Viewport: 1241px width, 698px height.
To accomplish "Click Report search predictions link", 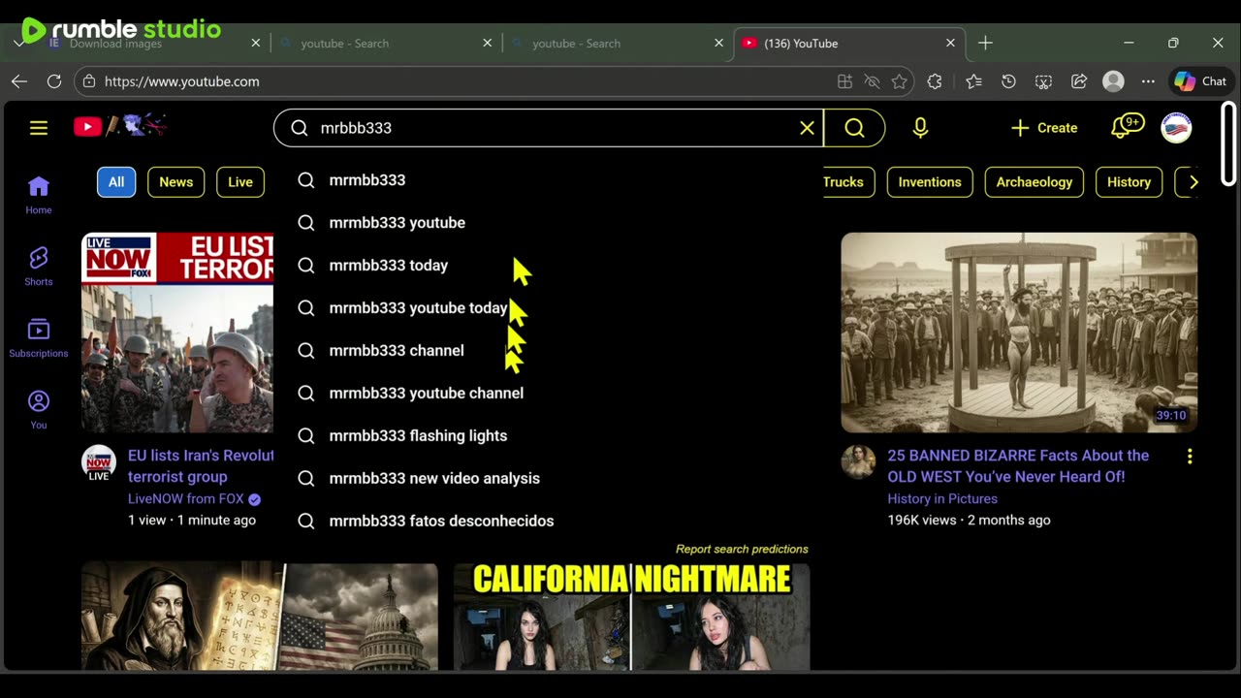I will pos(742,549).
